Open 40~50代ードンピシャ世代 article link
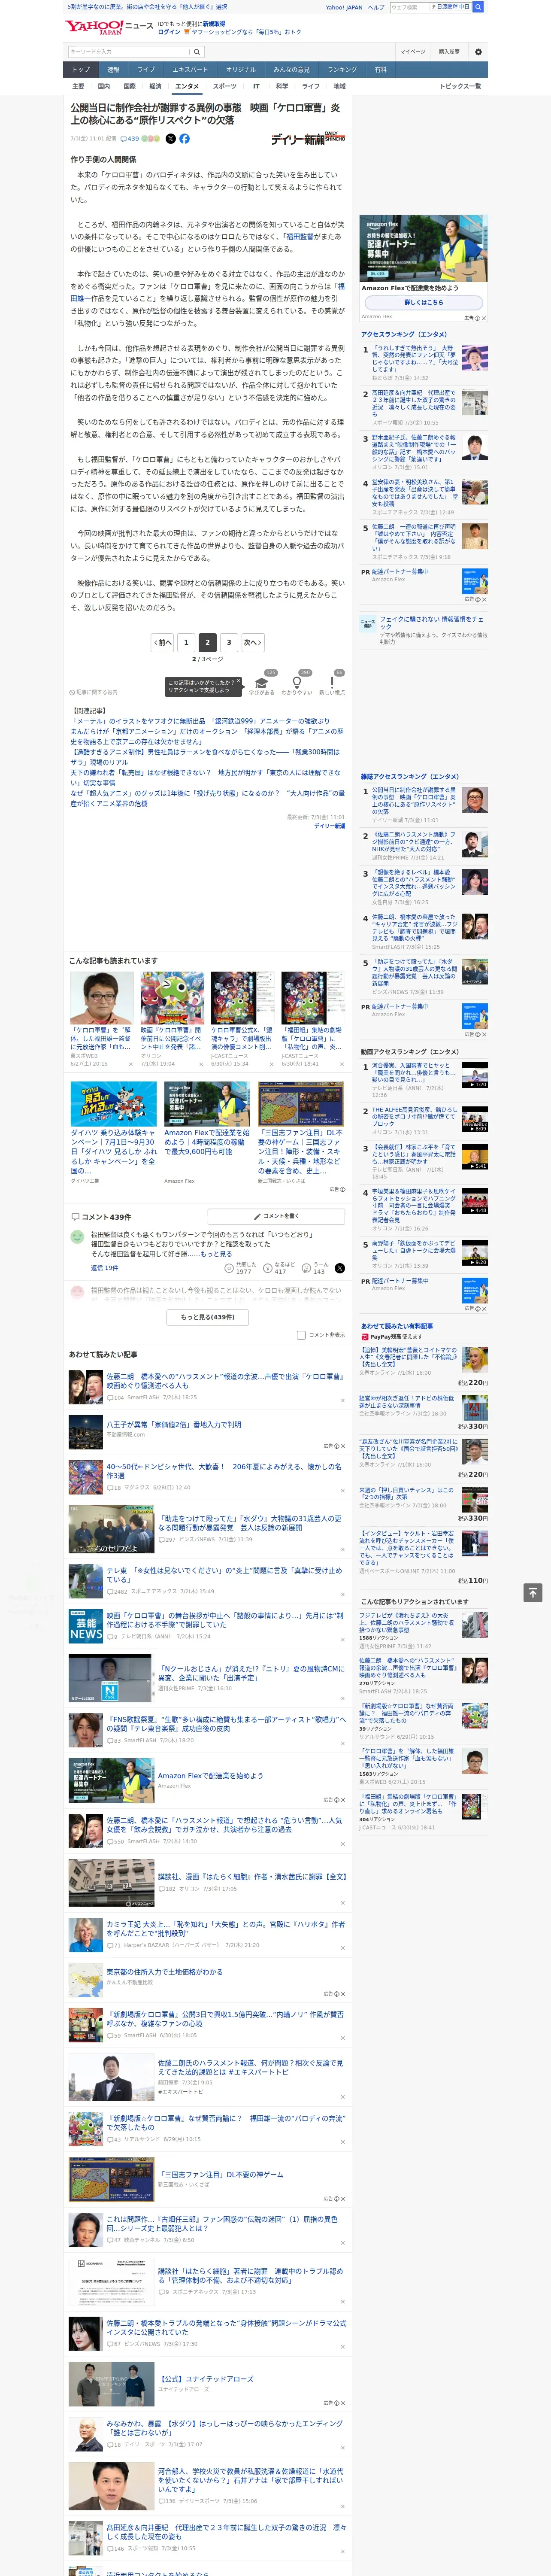Viewport: 551px width, 2576px height. [x=224, y=1471]
